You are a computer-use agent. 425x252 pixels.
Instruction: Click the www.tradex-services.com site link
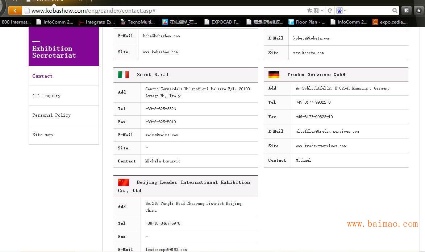coord(321,146)
